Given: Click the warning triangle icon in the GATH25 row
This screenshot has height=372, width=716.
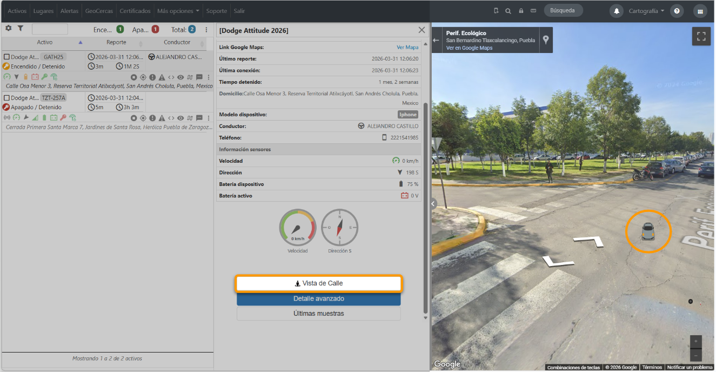Looking at the screenshot, I should coord(162,77).
